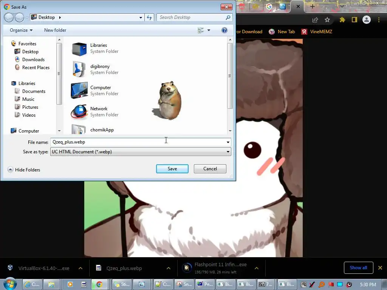The height and width of the screenshot is (290, 387).
Task: Click Chrome icon in taskbar
Action: tap(99, 284)
